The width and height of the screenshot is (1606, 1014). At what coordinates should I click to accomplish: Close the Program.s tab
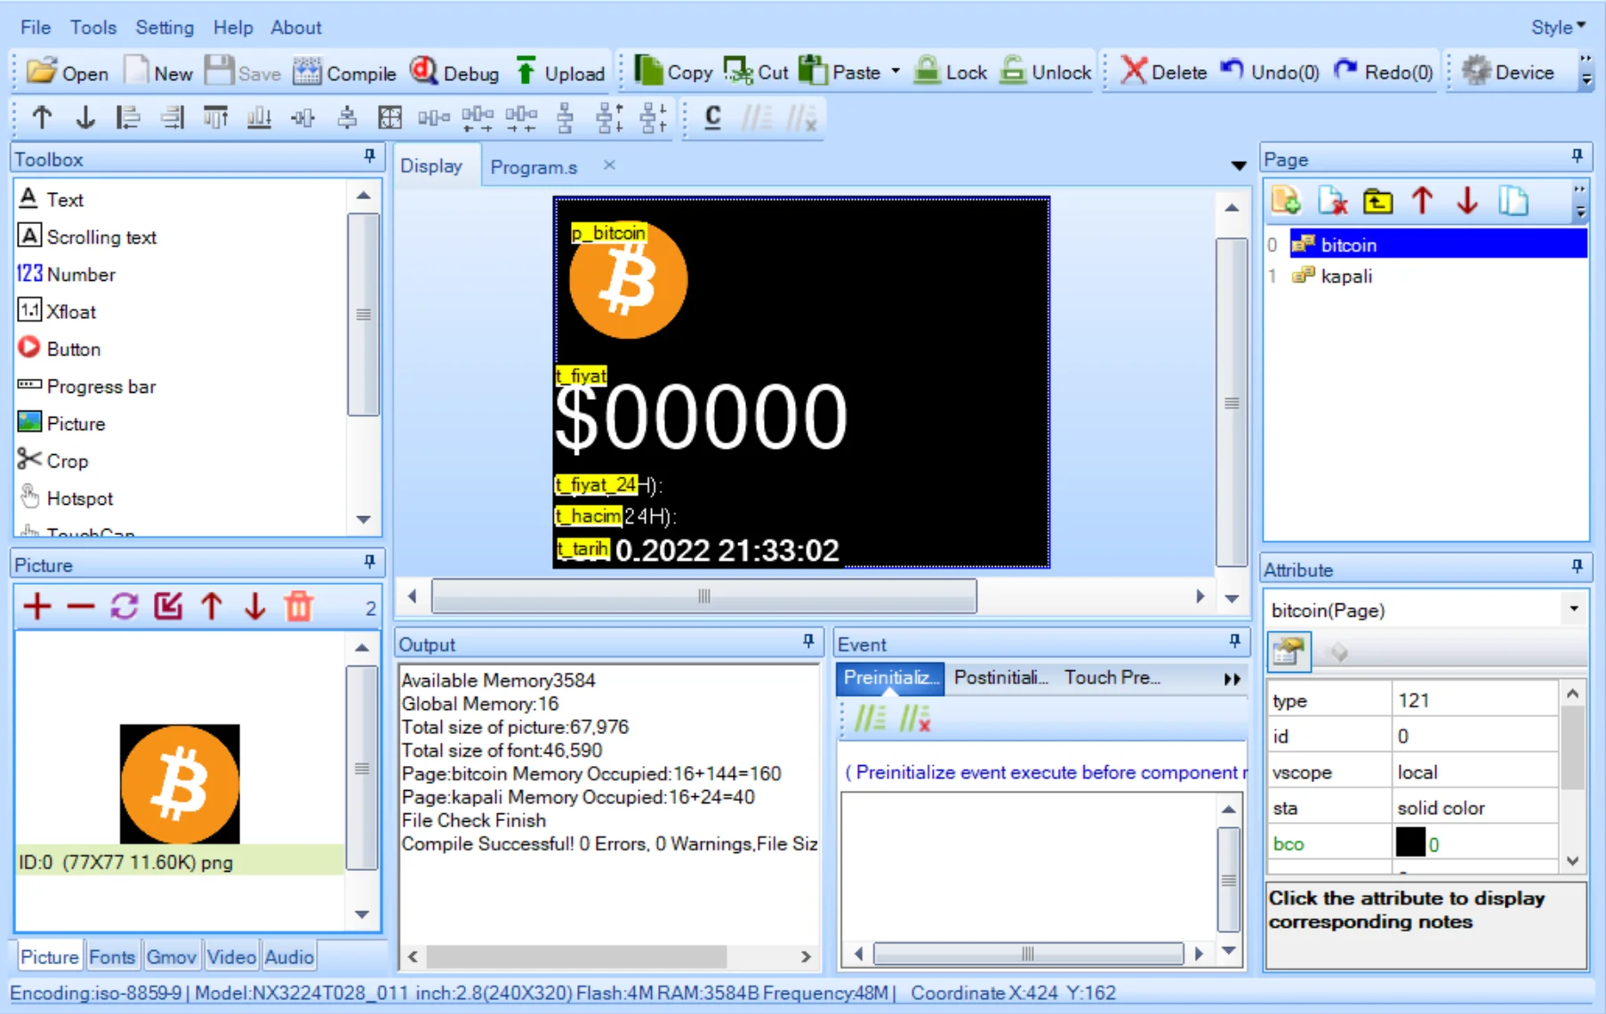(x=609, y=165)
